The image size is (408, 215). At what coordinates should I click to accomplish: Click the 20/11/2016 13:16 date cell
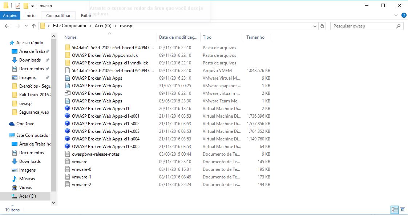(x=175, y=109)
